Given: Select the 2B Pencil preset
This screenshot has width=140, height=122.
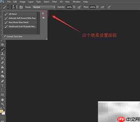Looking at the screenshot, I should [20, 14].
